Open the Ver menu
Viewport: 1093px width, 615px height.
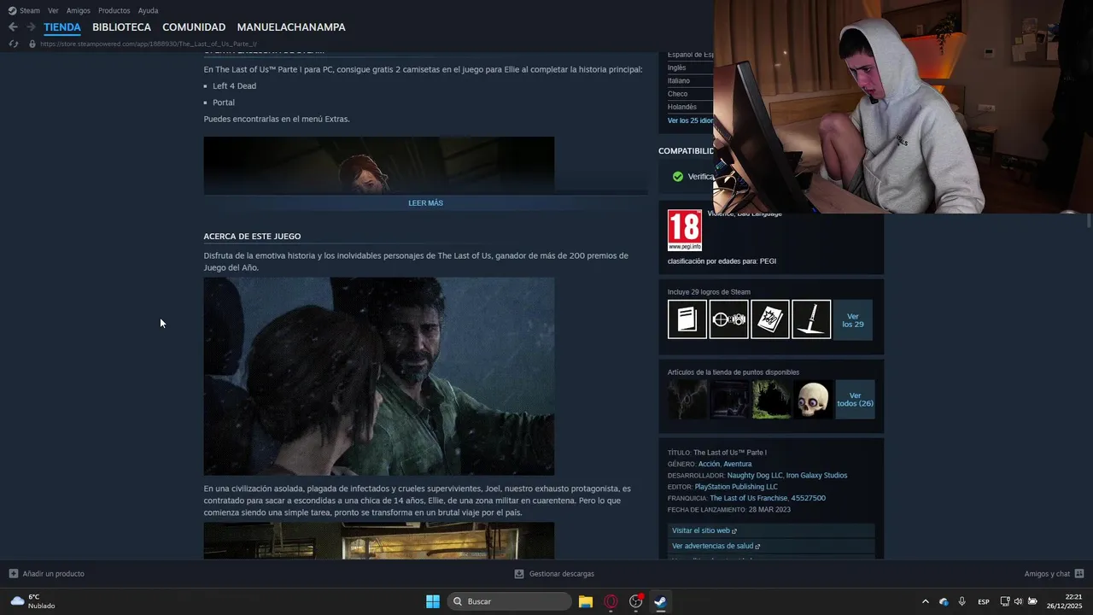53,10
